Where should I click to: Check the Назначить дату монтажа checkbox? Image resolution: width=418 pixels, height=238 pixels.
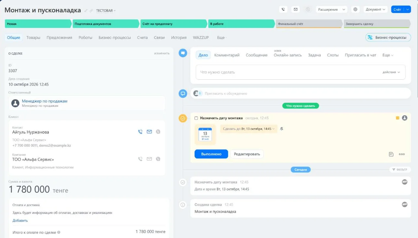pyautogui.click(x=196, y=118)
